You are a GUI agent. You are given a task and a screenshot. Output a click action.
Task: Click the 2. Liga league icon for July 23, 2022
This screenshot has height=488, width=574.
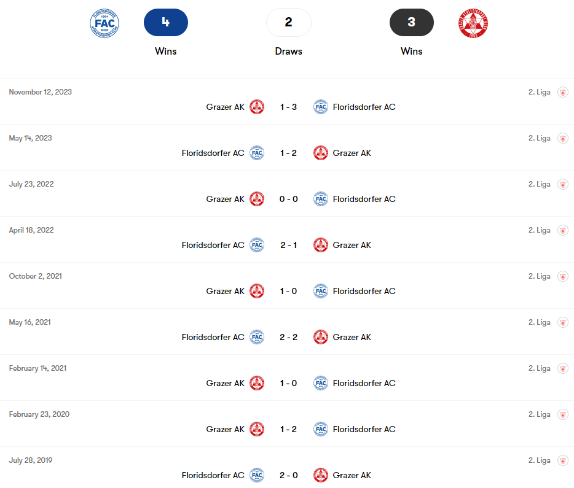coord(563,184)
